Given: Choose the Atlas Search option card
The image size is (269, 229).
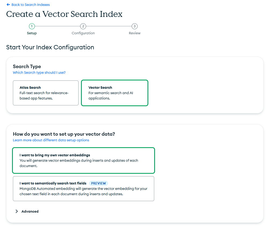Looking at the screenshot, I should tap(46, 93).
